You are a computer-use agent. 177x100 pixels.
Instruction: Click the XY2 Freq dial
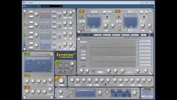click(x=120, y=25)
